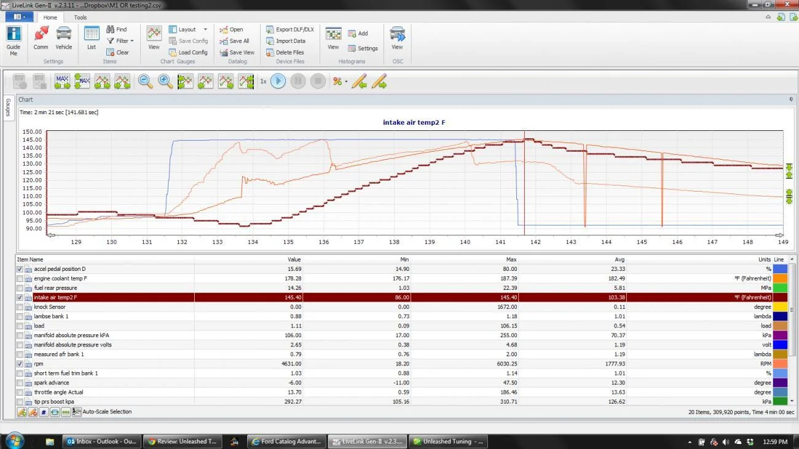Click the zoom in magnifier
This screenshot has height=449, width=799.
[x=166, y=81]
